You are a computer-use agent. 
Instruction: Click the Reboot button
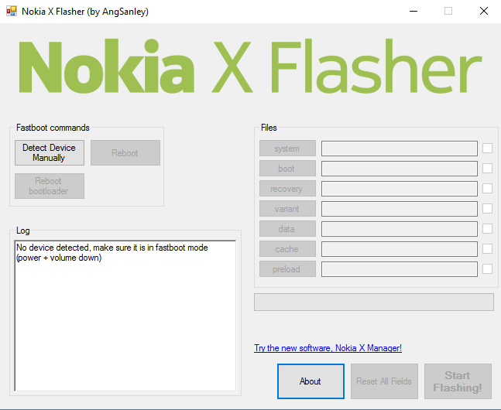[x=125, y=152]
